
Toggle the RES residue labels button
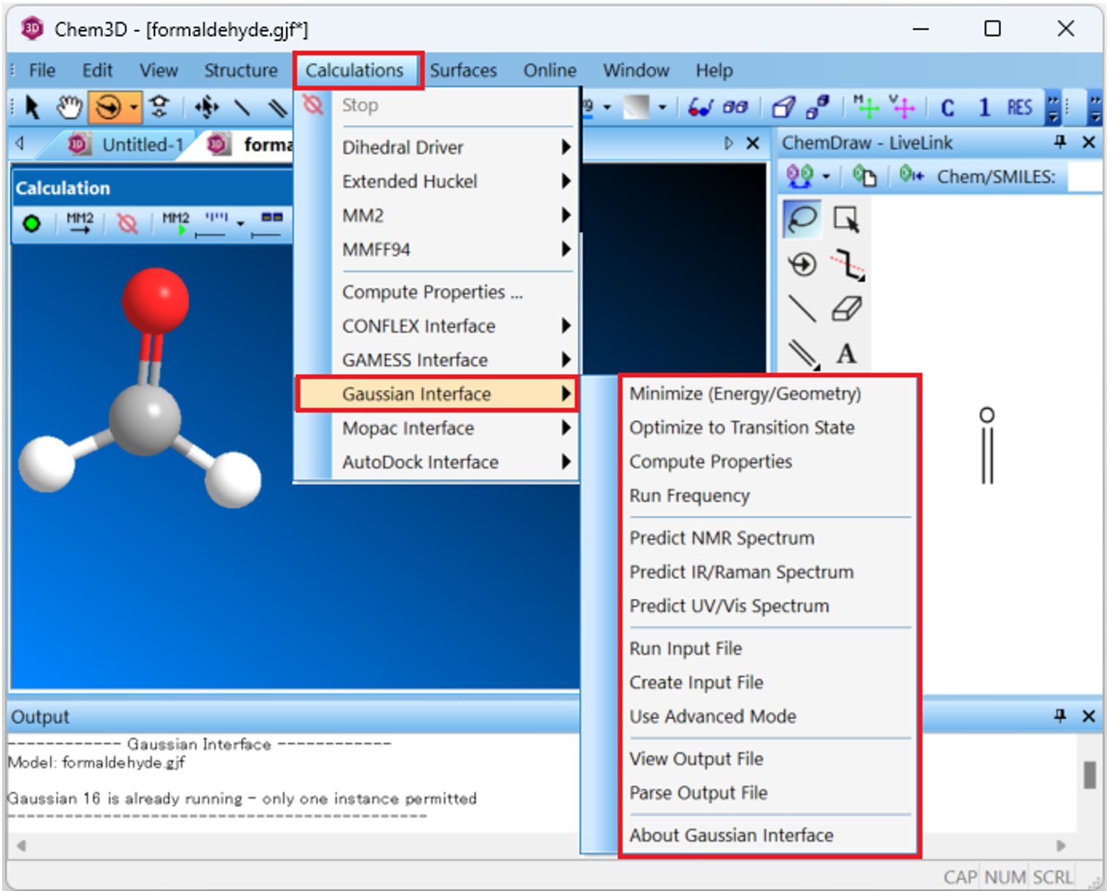(x=1019, y=107)
